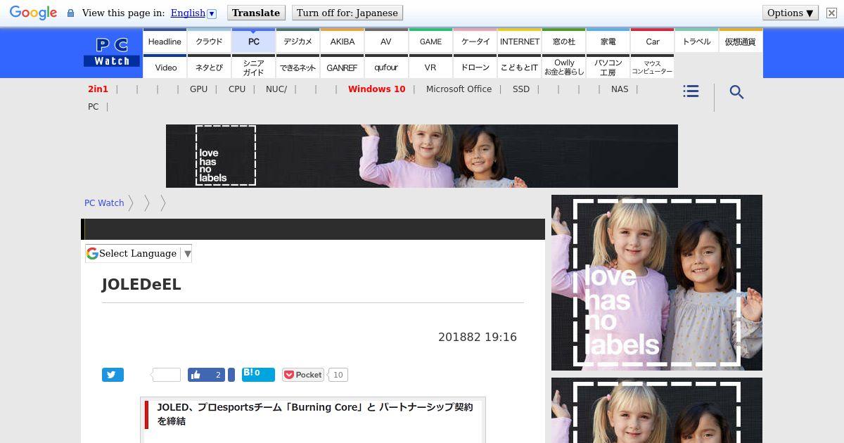Open the 家電 tab
The height and width of the screenshot is (443, 844).
608,41
